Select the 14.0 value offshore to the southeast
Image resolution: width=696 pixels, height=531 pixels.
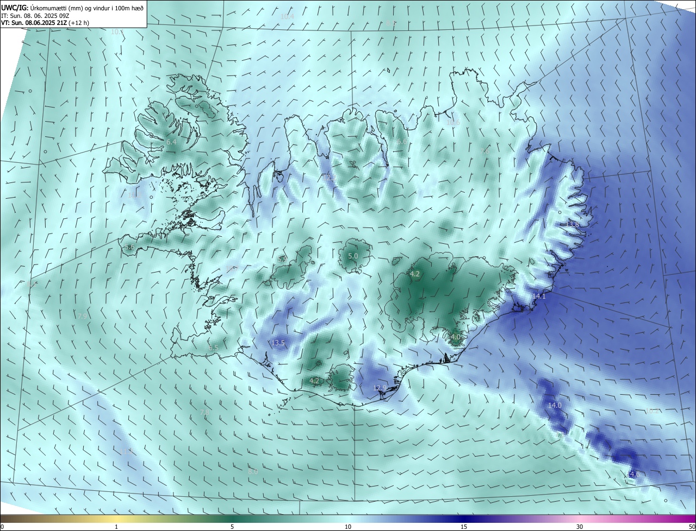coord(555,406)
